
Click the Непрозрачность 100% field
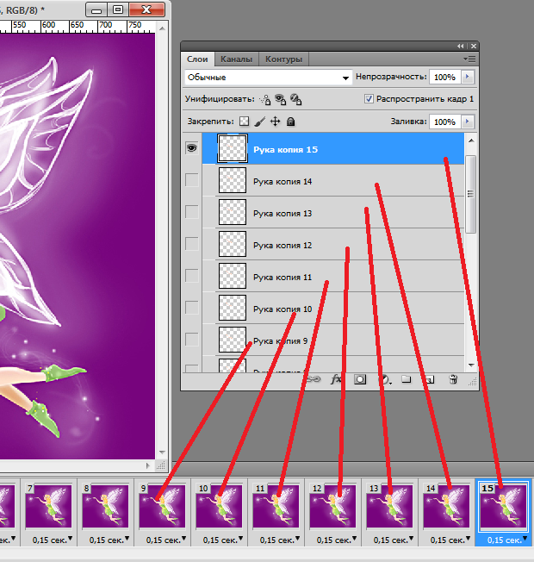(x=445, y=77)
